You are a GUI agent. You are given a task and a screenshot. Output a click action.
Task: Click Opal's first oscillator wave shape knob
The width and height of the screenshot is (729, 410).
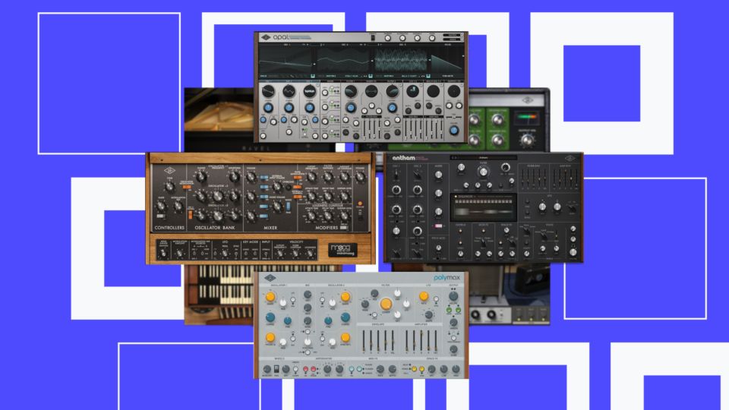(x=268, y=91)
